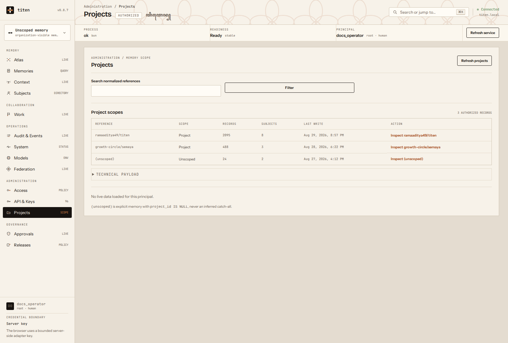Open Releases policy page

pyautogui.click(x=37, y=245)
